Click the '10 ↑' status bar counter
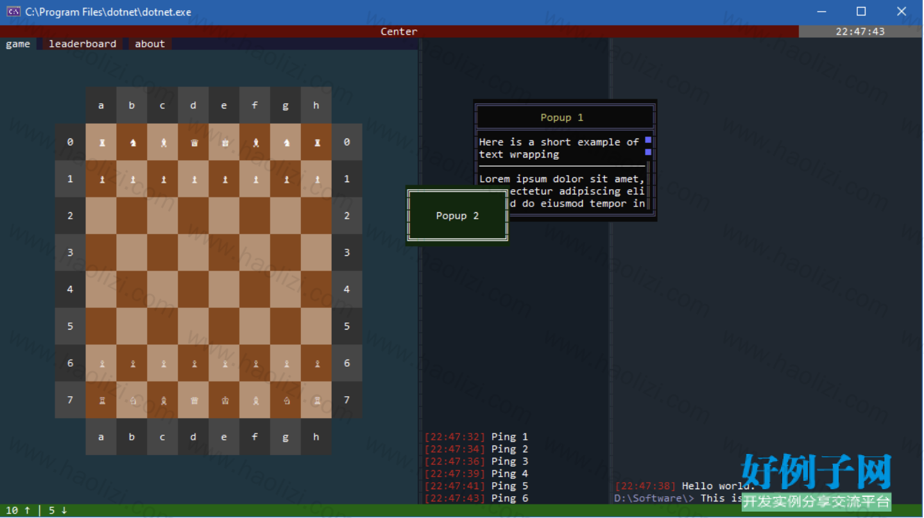This screenshot has width=924, height=518. click(x=18, y=510)
